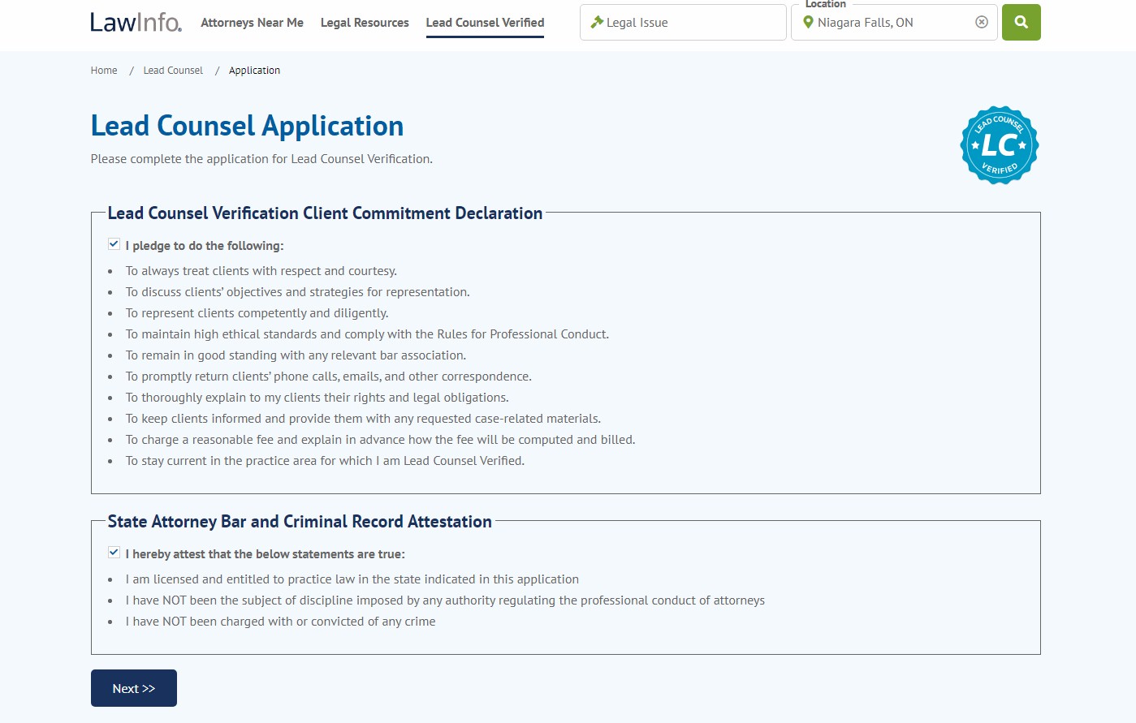This screenshot has width=1136, height=723.
Task: Click 'To discuss clients' objectives and strategies' line
Action: tap(298, 292)
